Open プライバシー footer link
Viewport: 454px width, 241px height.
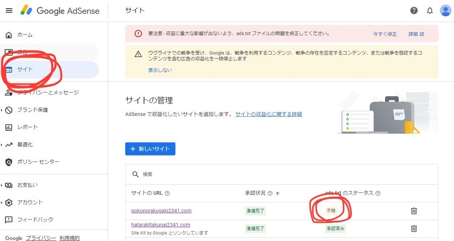(41, 238)
